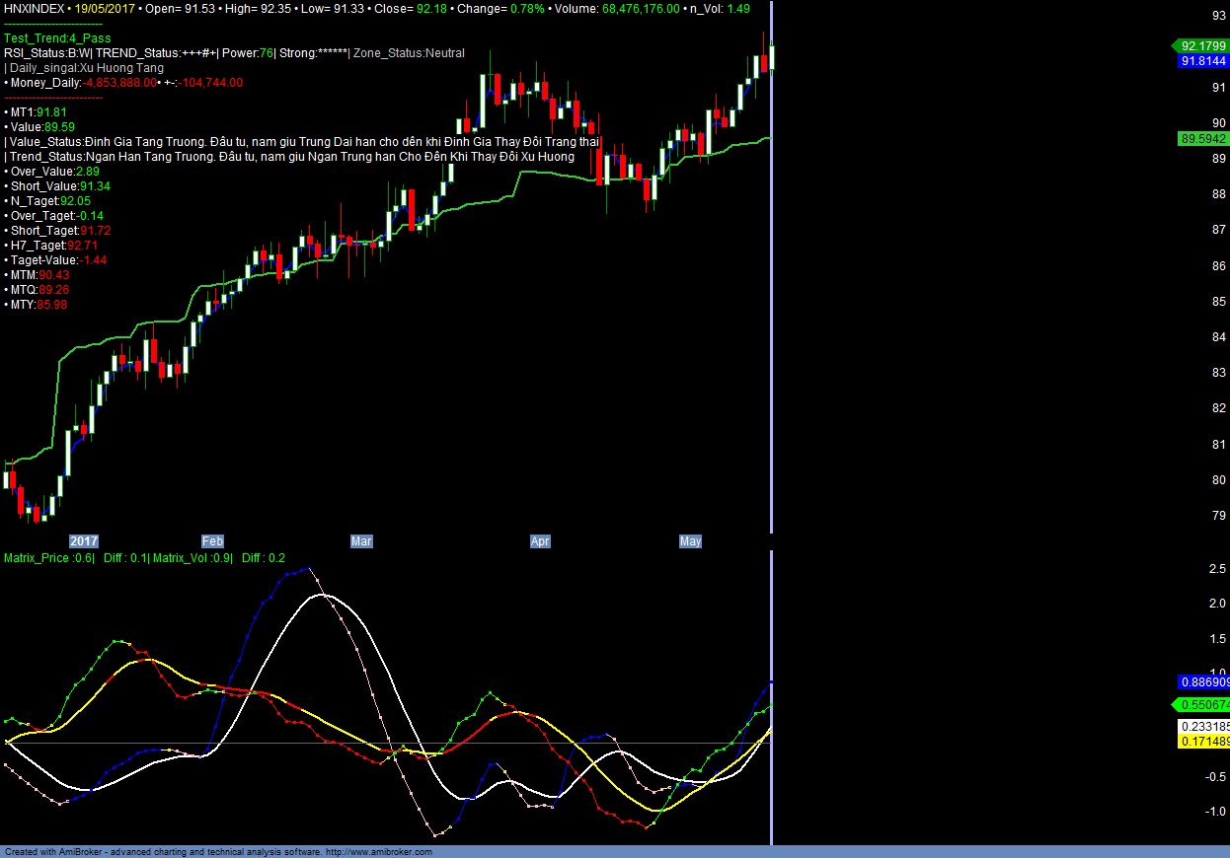Open the amibroker.com link in footer
Screen dimensions: 1230x858
378,852
